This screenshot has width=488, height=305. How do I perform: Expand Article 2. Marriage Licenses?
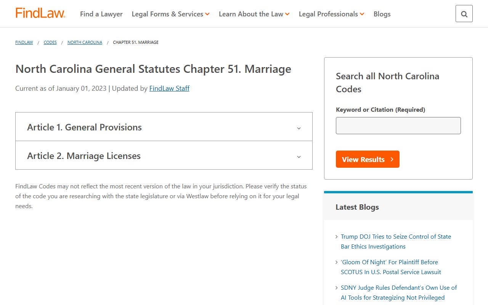[164, 156]
